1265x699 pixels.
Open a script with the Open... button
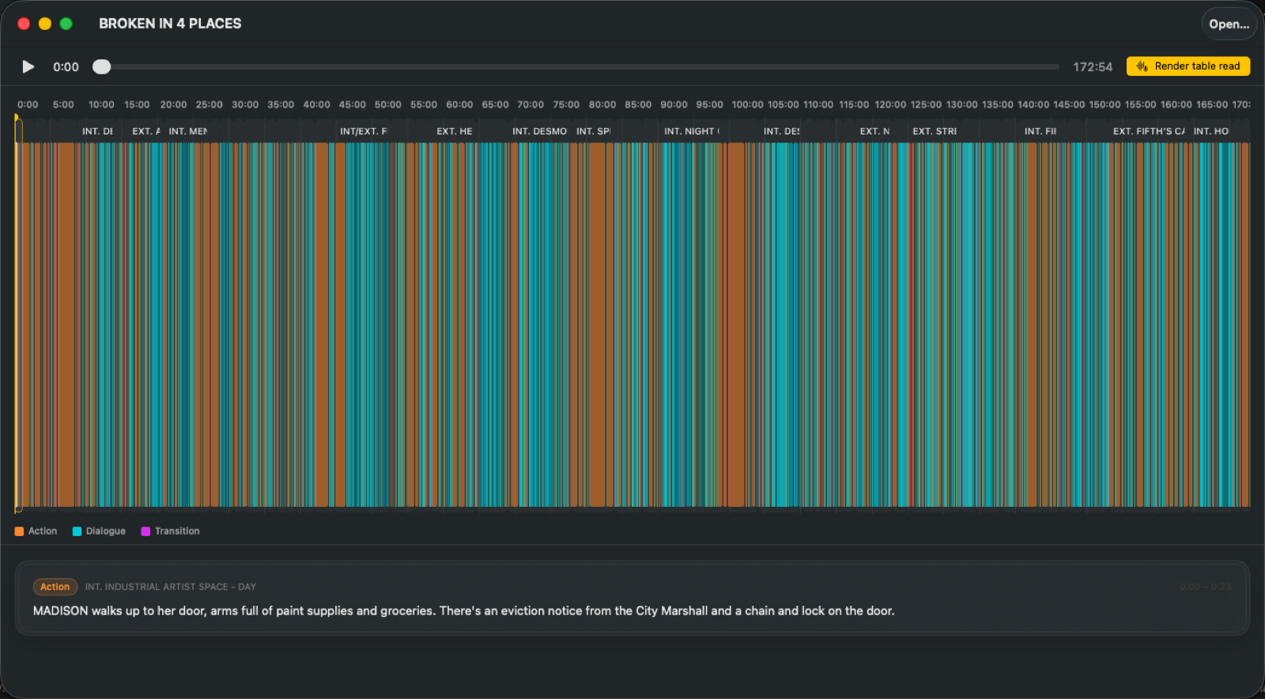click(1229, 24)
